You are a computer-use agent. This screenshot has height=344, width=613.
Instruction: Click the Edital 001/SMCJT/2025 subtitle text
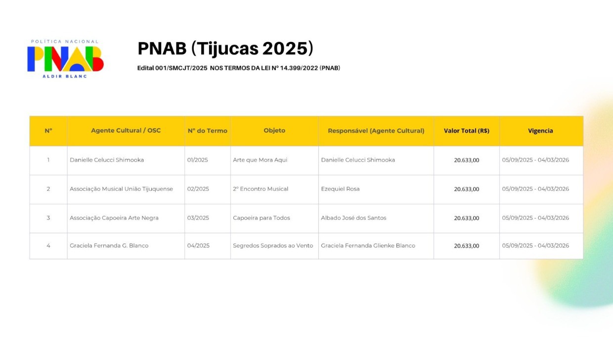point(239,68)
